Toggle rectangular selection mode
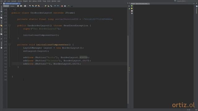 tap(42, 6)
